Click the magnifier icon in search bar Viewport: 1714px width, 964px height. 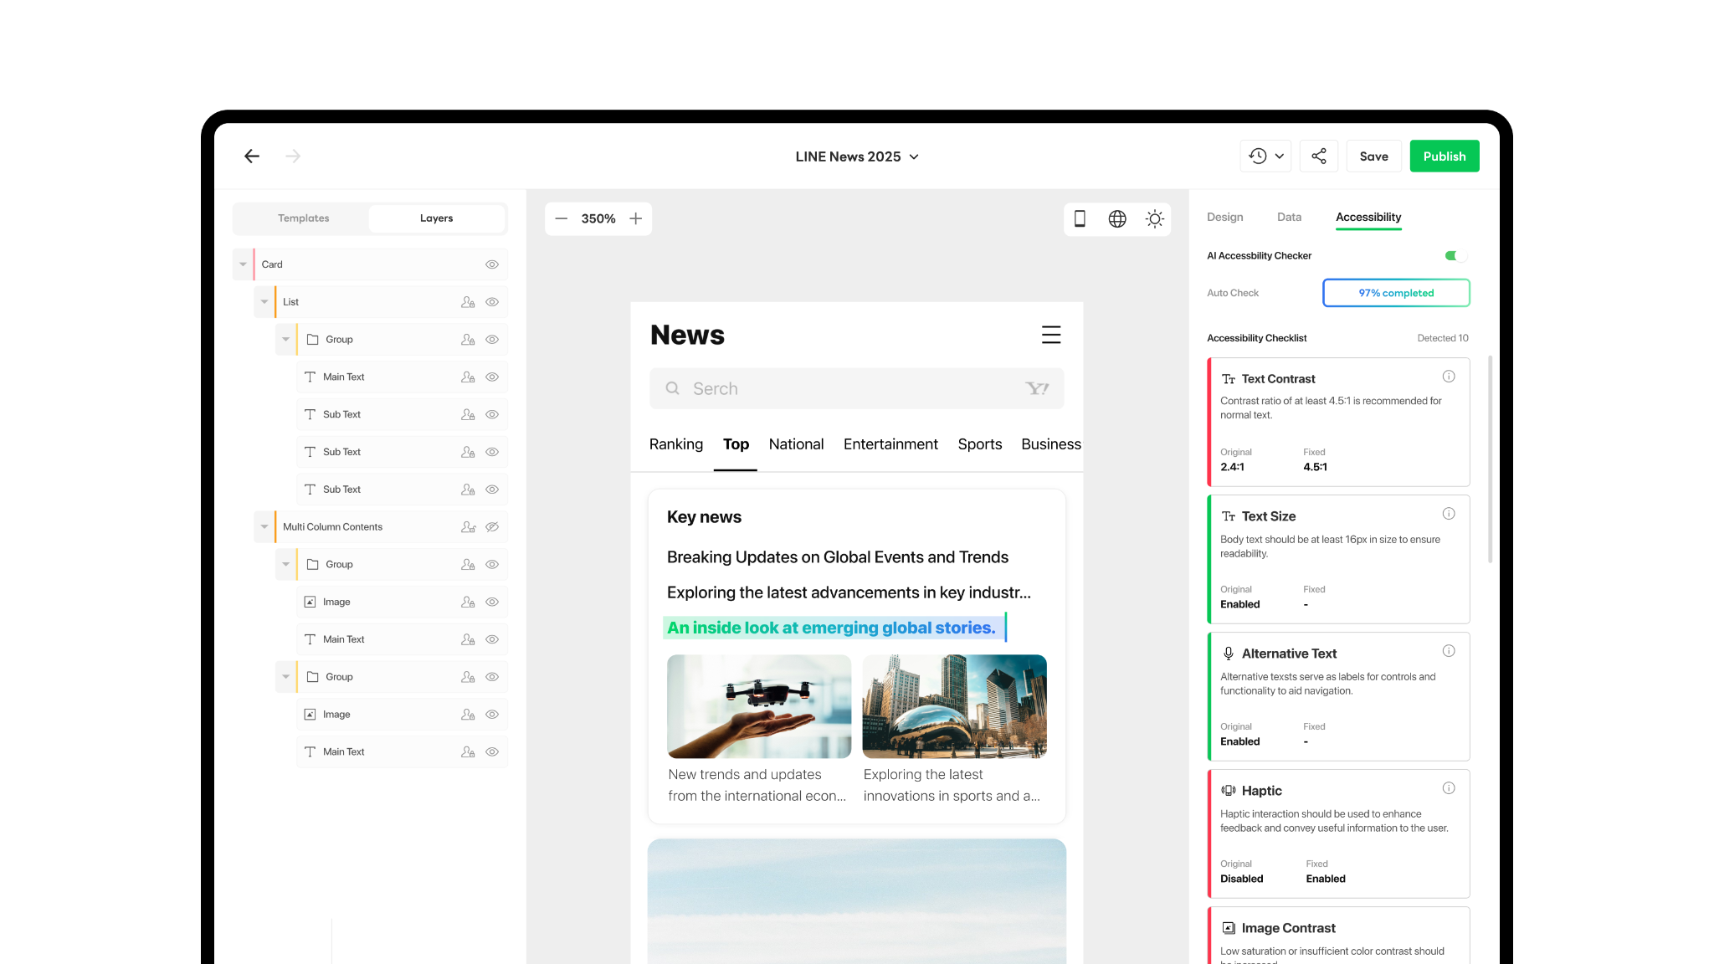tap(673, 388)
